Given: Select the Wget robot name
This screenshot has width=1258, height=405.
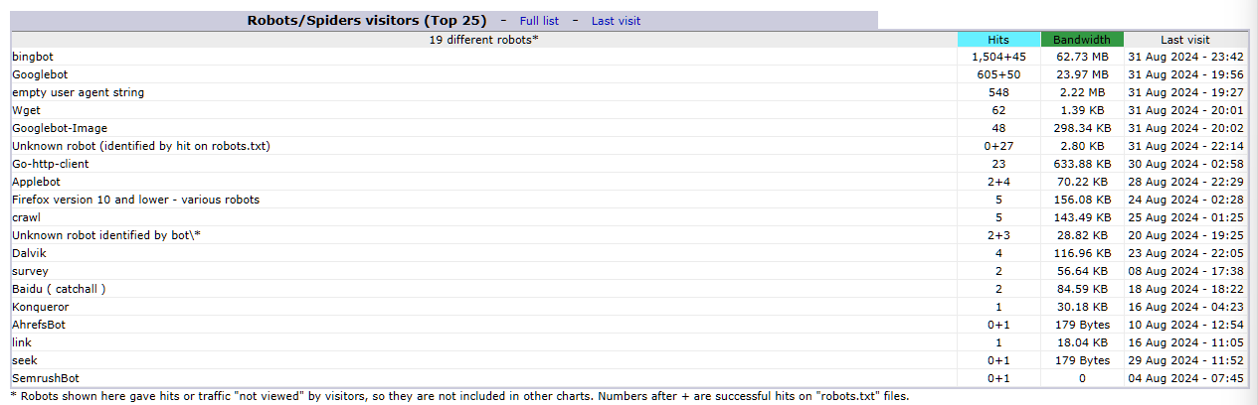Looking at the screenshot, I should (26, 110).
